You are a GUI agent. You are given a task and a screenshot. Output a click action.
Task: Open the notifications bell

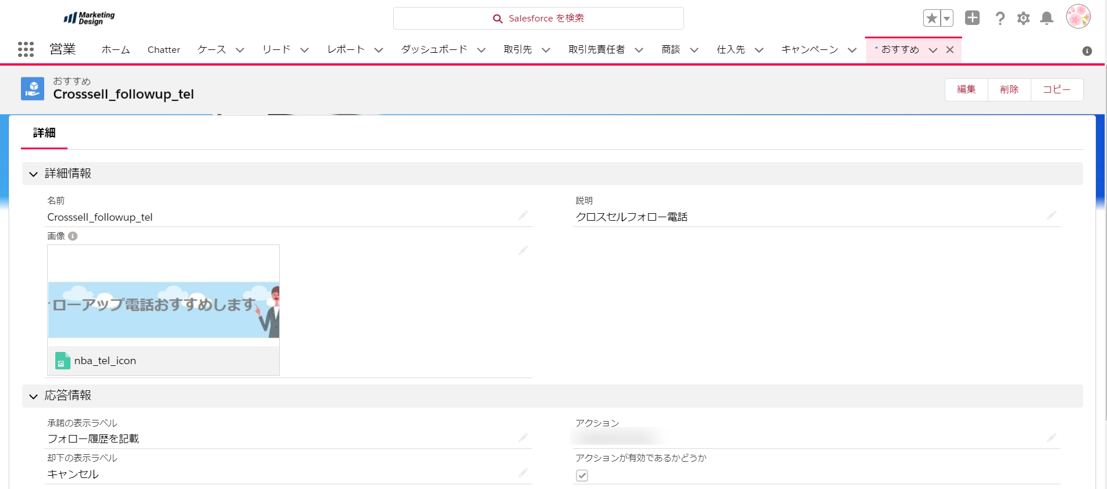coord(1047,19)
